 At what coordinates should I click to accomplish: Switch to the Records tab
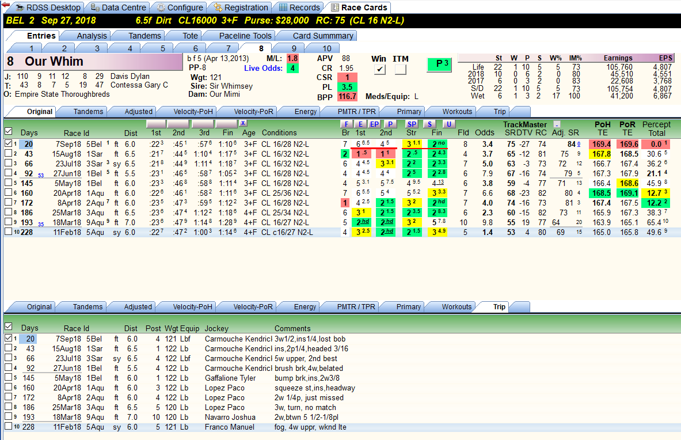pyautogui.click(x=299, y=7)
